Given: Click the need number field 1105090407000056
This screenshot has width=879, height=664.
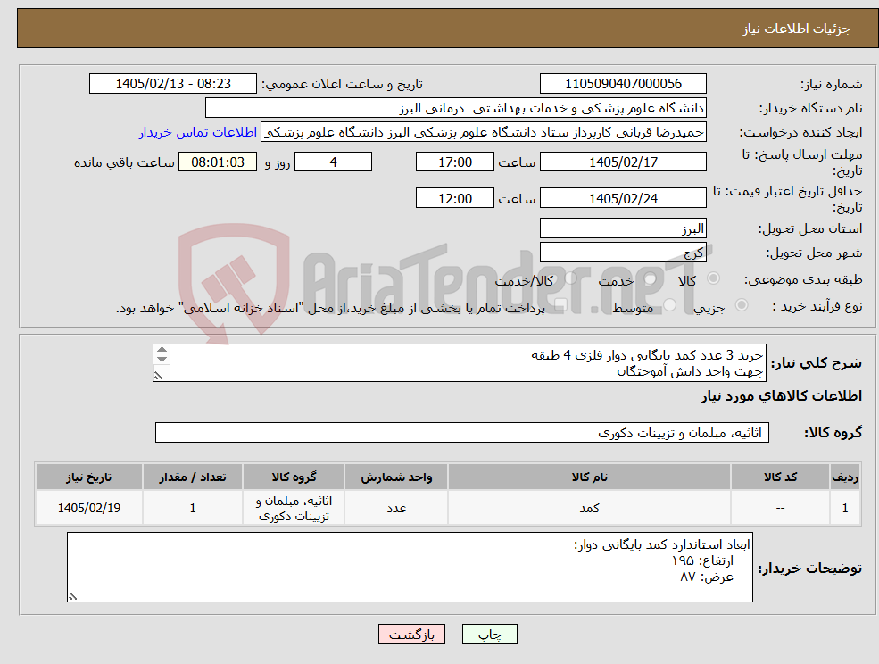Looking at the screenshot, I should 623,84.
